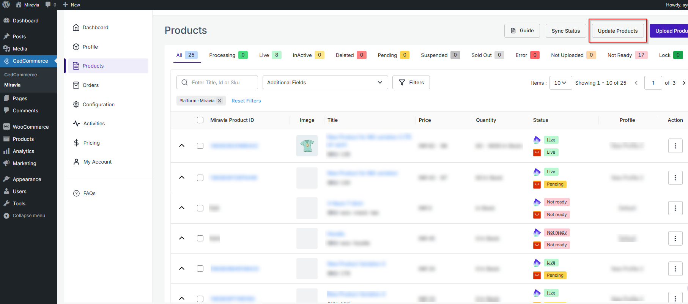The image size is (688, 304).
Task: Click the Orders clipboard icon
Action: pyautogui.click(x=76, y=85)
